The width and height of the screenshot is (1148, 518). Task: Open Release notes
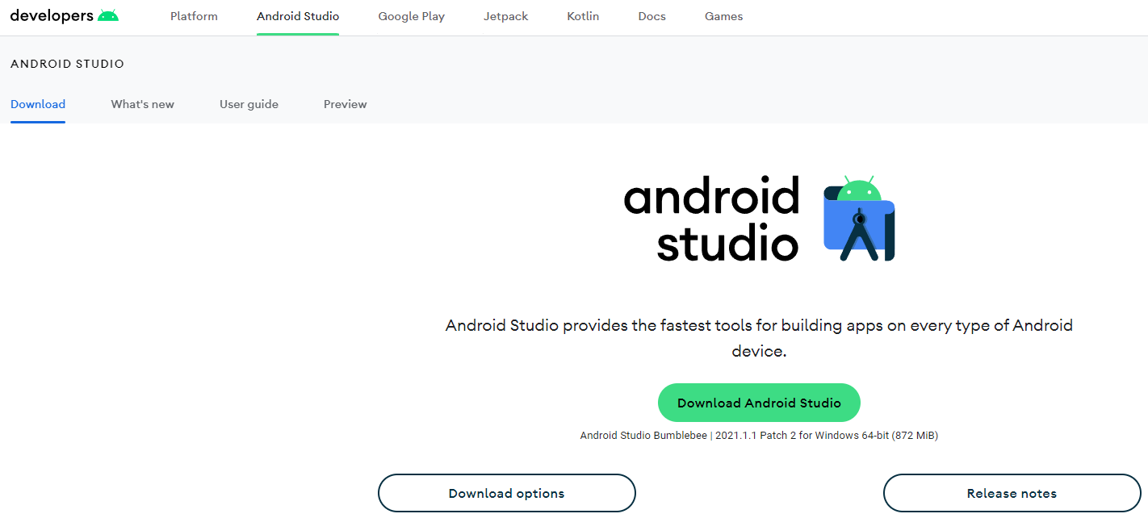click(1012, 493)
